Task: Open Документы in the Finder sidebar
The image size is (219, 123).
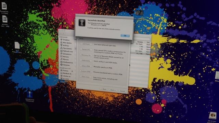Action: [66, 54]
